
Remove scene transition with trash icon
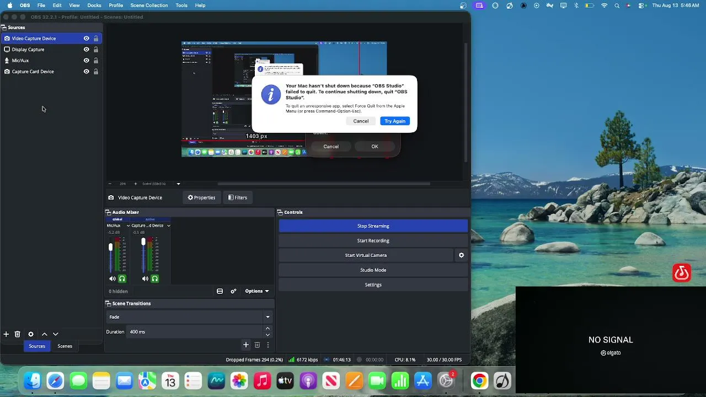(x=257, y=345)
